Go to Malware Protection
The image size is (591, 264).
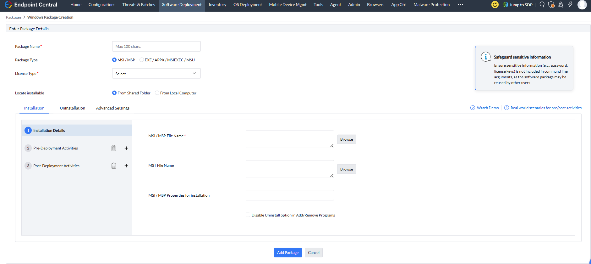[x=432, y=5]
